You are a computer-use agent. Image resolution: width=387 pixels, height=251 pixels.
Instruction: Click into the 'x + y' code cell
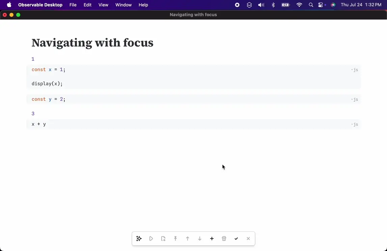(x=135, y=124)
